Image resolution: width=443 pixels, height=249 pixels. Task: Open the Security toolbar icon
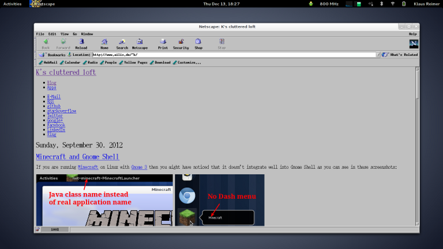pyautogui.click(x=181, y=44)
